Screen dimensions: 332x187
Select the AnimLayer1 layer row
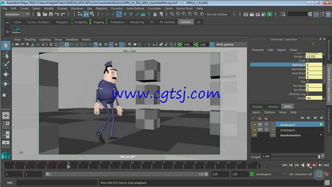pos(288,130)
